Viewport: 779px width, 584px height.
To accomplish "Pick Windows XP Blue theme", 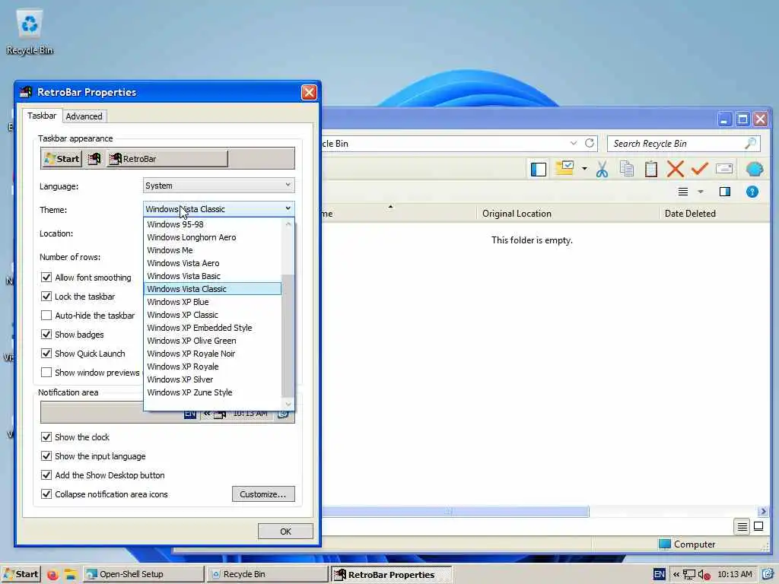I will tap(212, 302).
